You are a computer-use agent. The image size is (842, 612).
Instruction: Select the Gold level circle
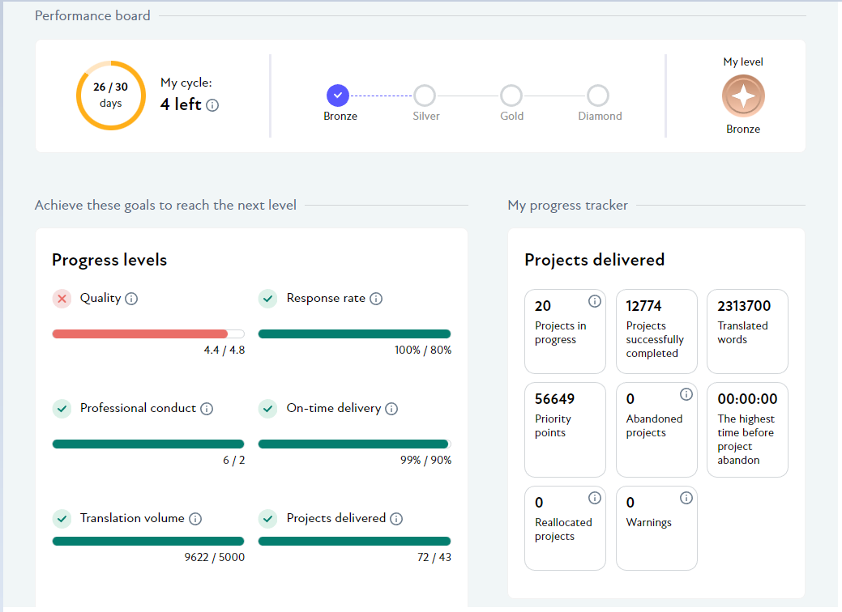511,96
